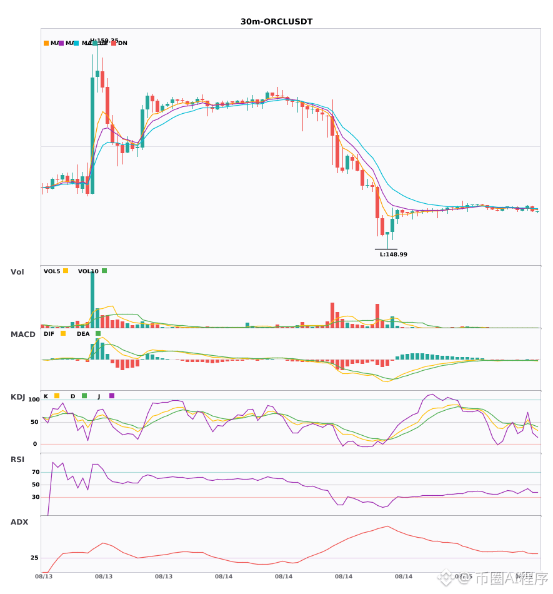
Task: Click the 30m-ORCLUSDT chart title
Action: 277,22
